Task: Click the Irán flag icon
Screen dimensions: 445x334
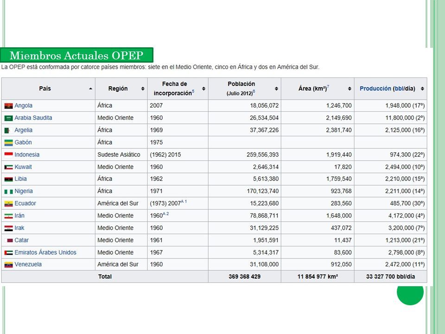Action: (x=8, y=216)
